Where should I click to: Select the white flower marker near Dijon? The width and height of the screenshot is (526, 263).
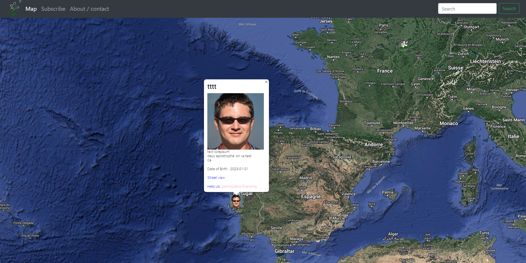pos(404,45)
